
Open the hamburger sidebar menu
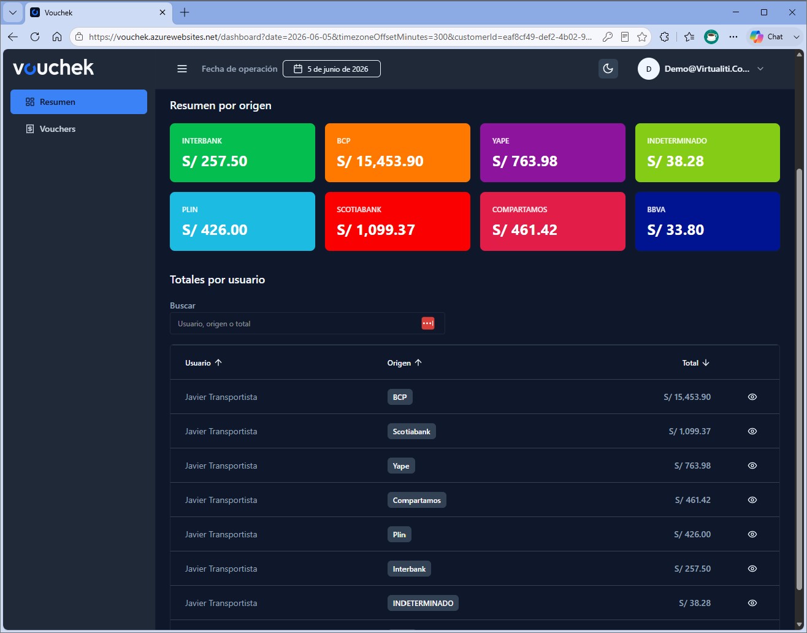coord(182,69)
